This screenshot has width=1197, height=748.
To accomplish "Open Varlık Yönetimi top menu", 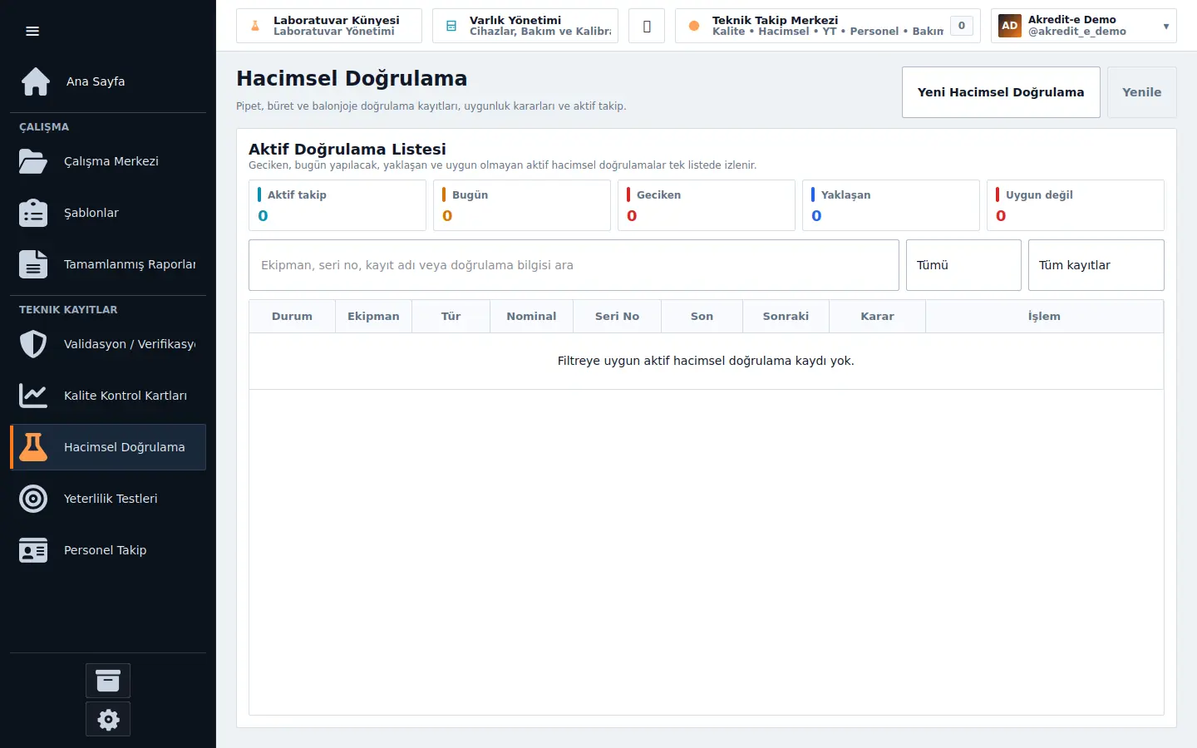I will tap(525, 26).
